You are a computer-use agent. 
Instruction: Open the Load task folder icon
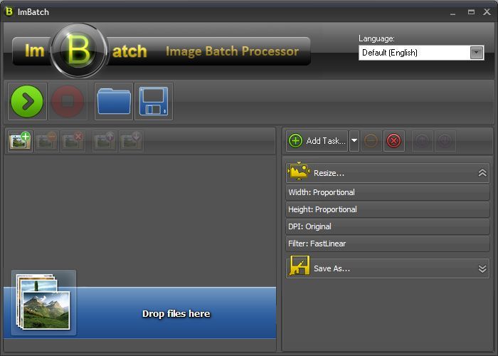(x=114, y=101)
